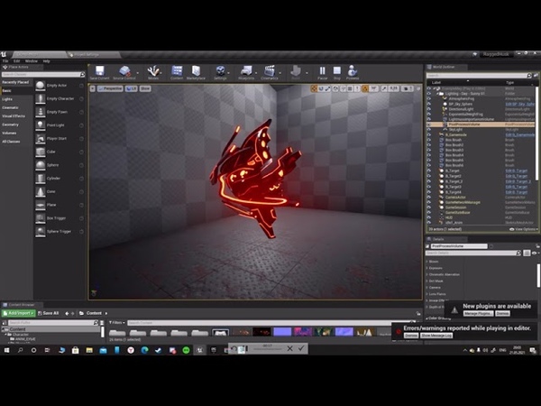
Task: Open the Settings dropdown arrow
Action: (x=228, y=73)
